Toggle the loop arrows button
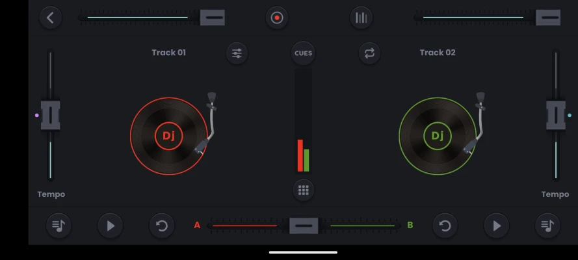 (x=369, y=53)
